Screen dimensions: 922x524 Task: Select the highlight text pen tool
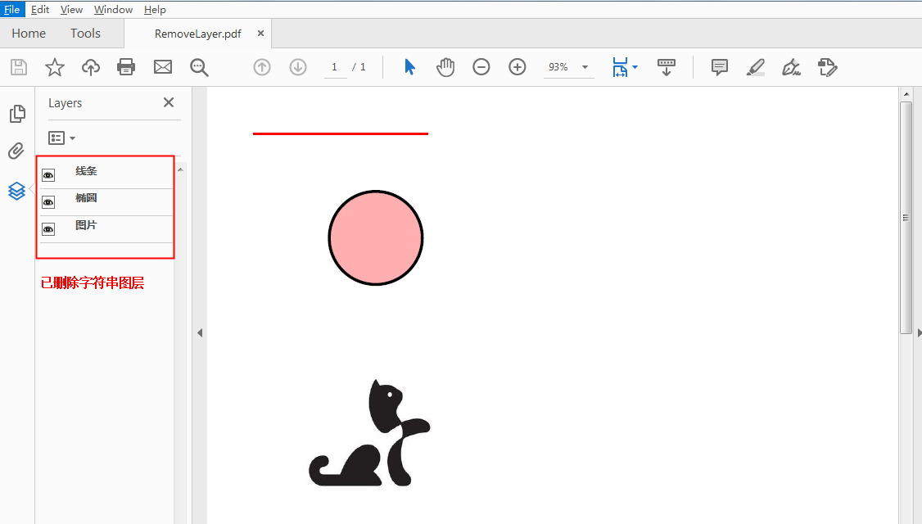[756, 67]
